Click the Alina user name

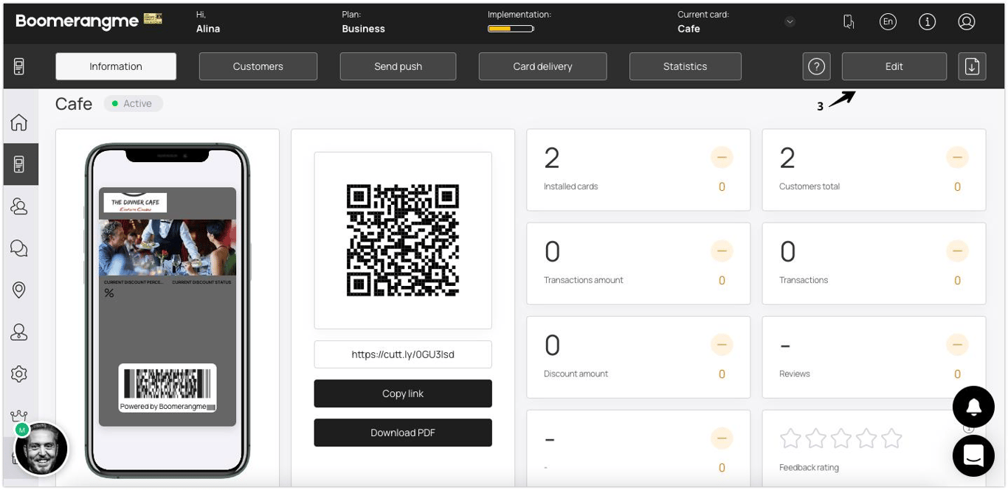(208, 29)
